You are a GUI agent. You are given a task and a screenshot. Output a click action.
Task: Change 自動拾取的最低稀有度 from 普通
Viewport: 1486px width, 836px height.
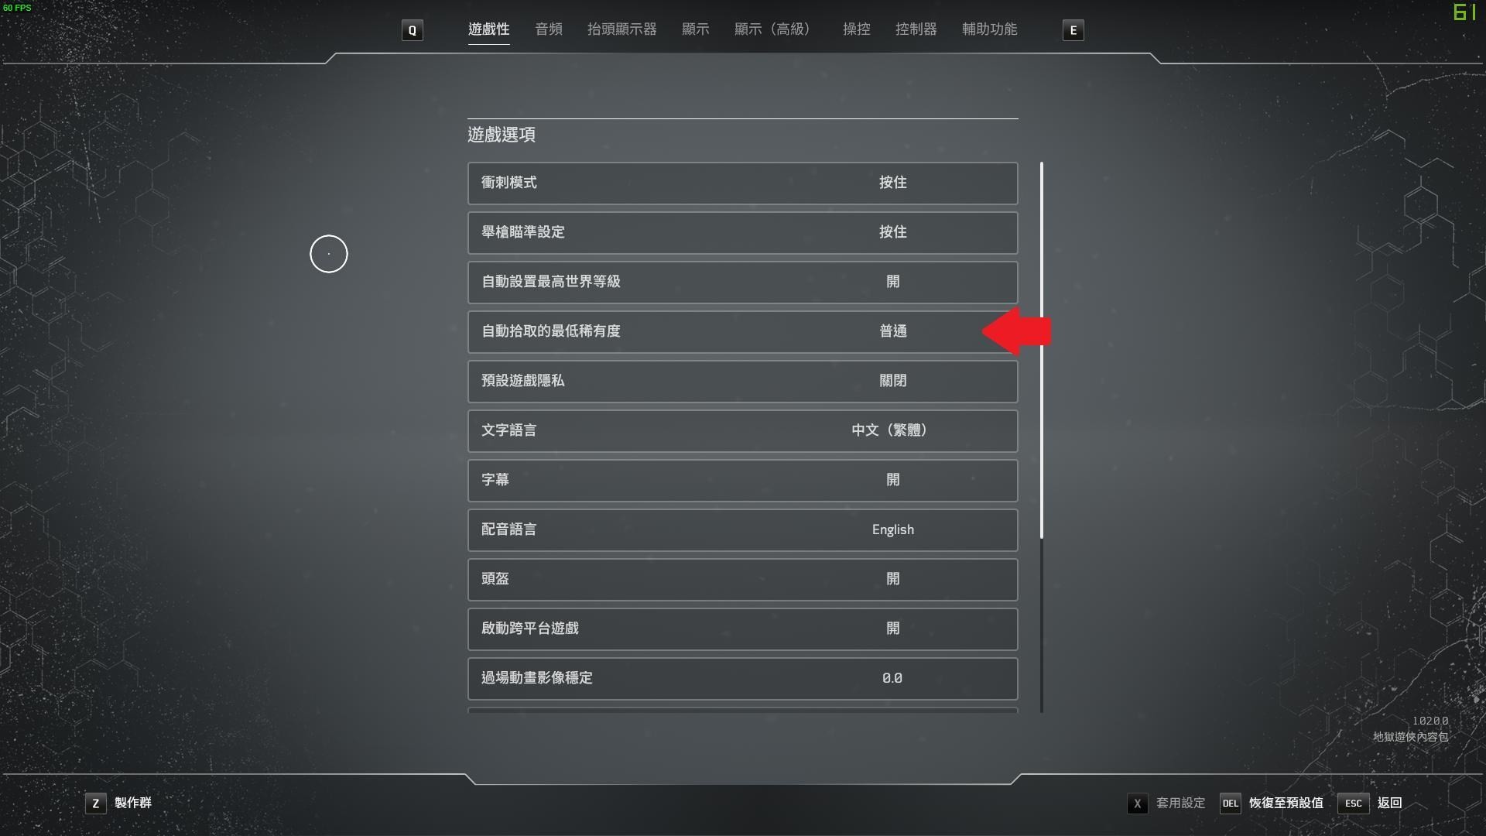pos(892,331)
